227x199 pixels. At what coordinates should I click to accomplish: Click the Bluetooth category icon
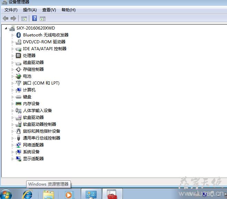click(19, 35)
